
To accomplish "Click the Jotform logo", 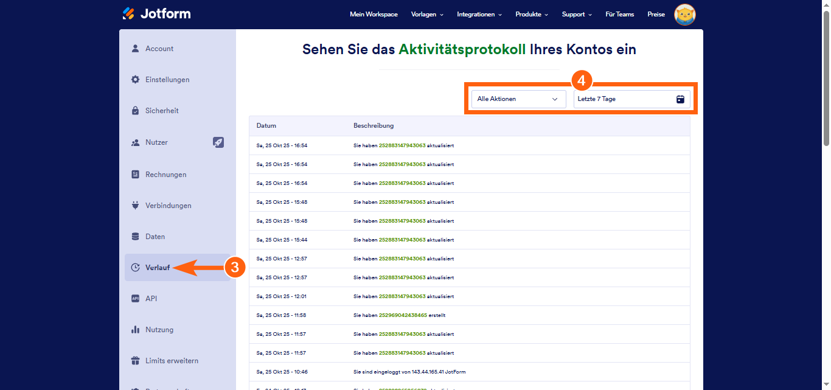I will (x=156, y=13).
